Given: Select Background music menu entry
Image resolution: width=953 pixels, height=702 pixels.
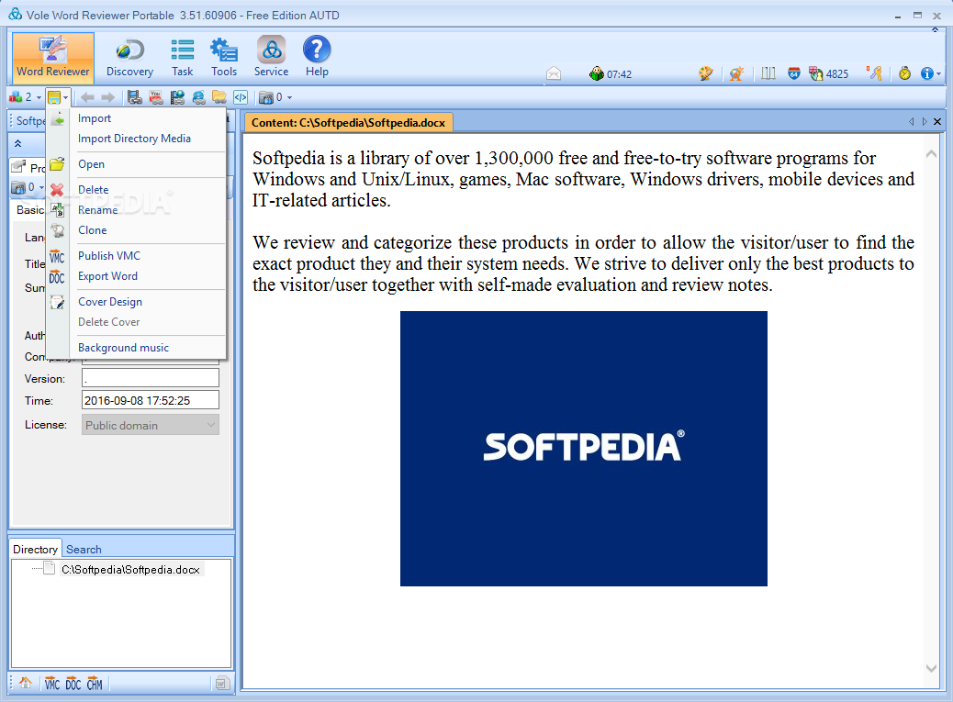Looking at the screenshot, I should pyautogui.click(x=123, y=348).
